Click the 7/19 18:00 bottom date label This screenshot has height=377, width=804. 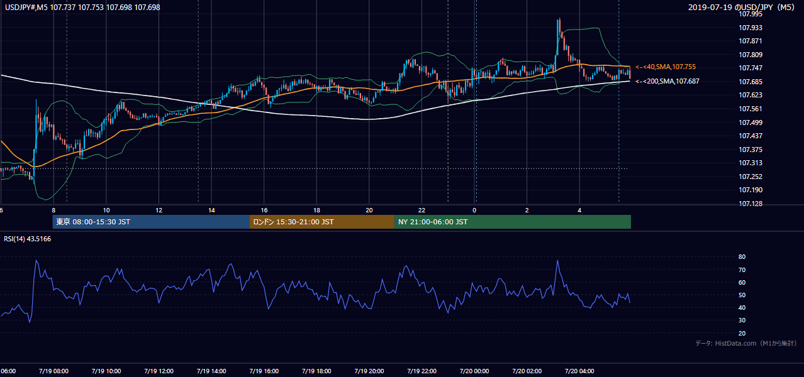point(316,371)
